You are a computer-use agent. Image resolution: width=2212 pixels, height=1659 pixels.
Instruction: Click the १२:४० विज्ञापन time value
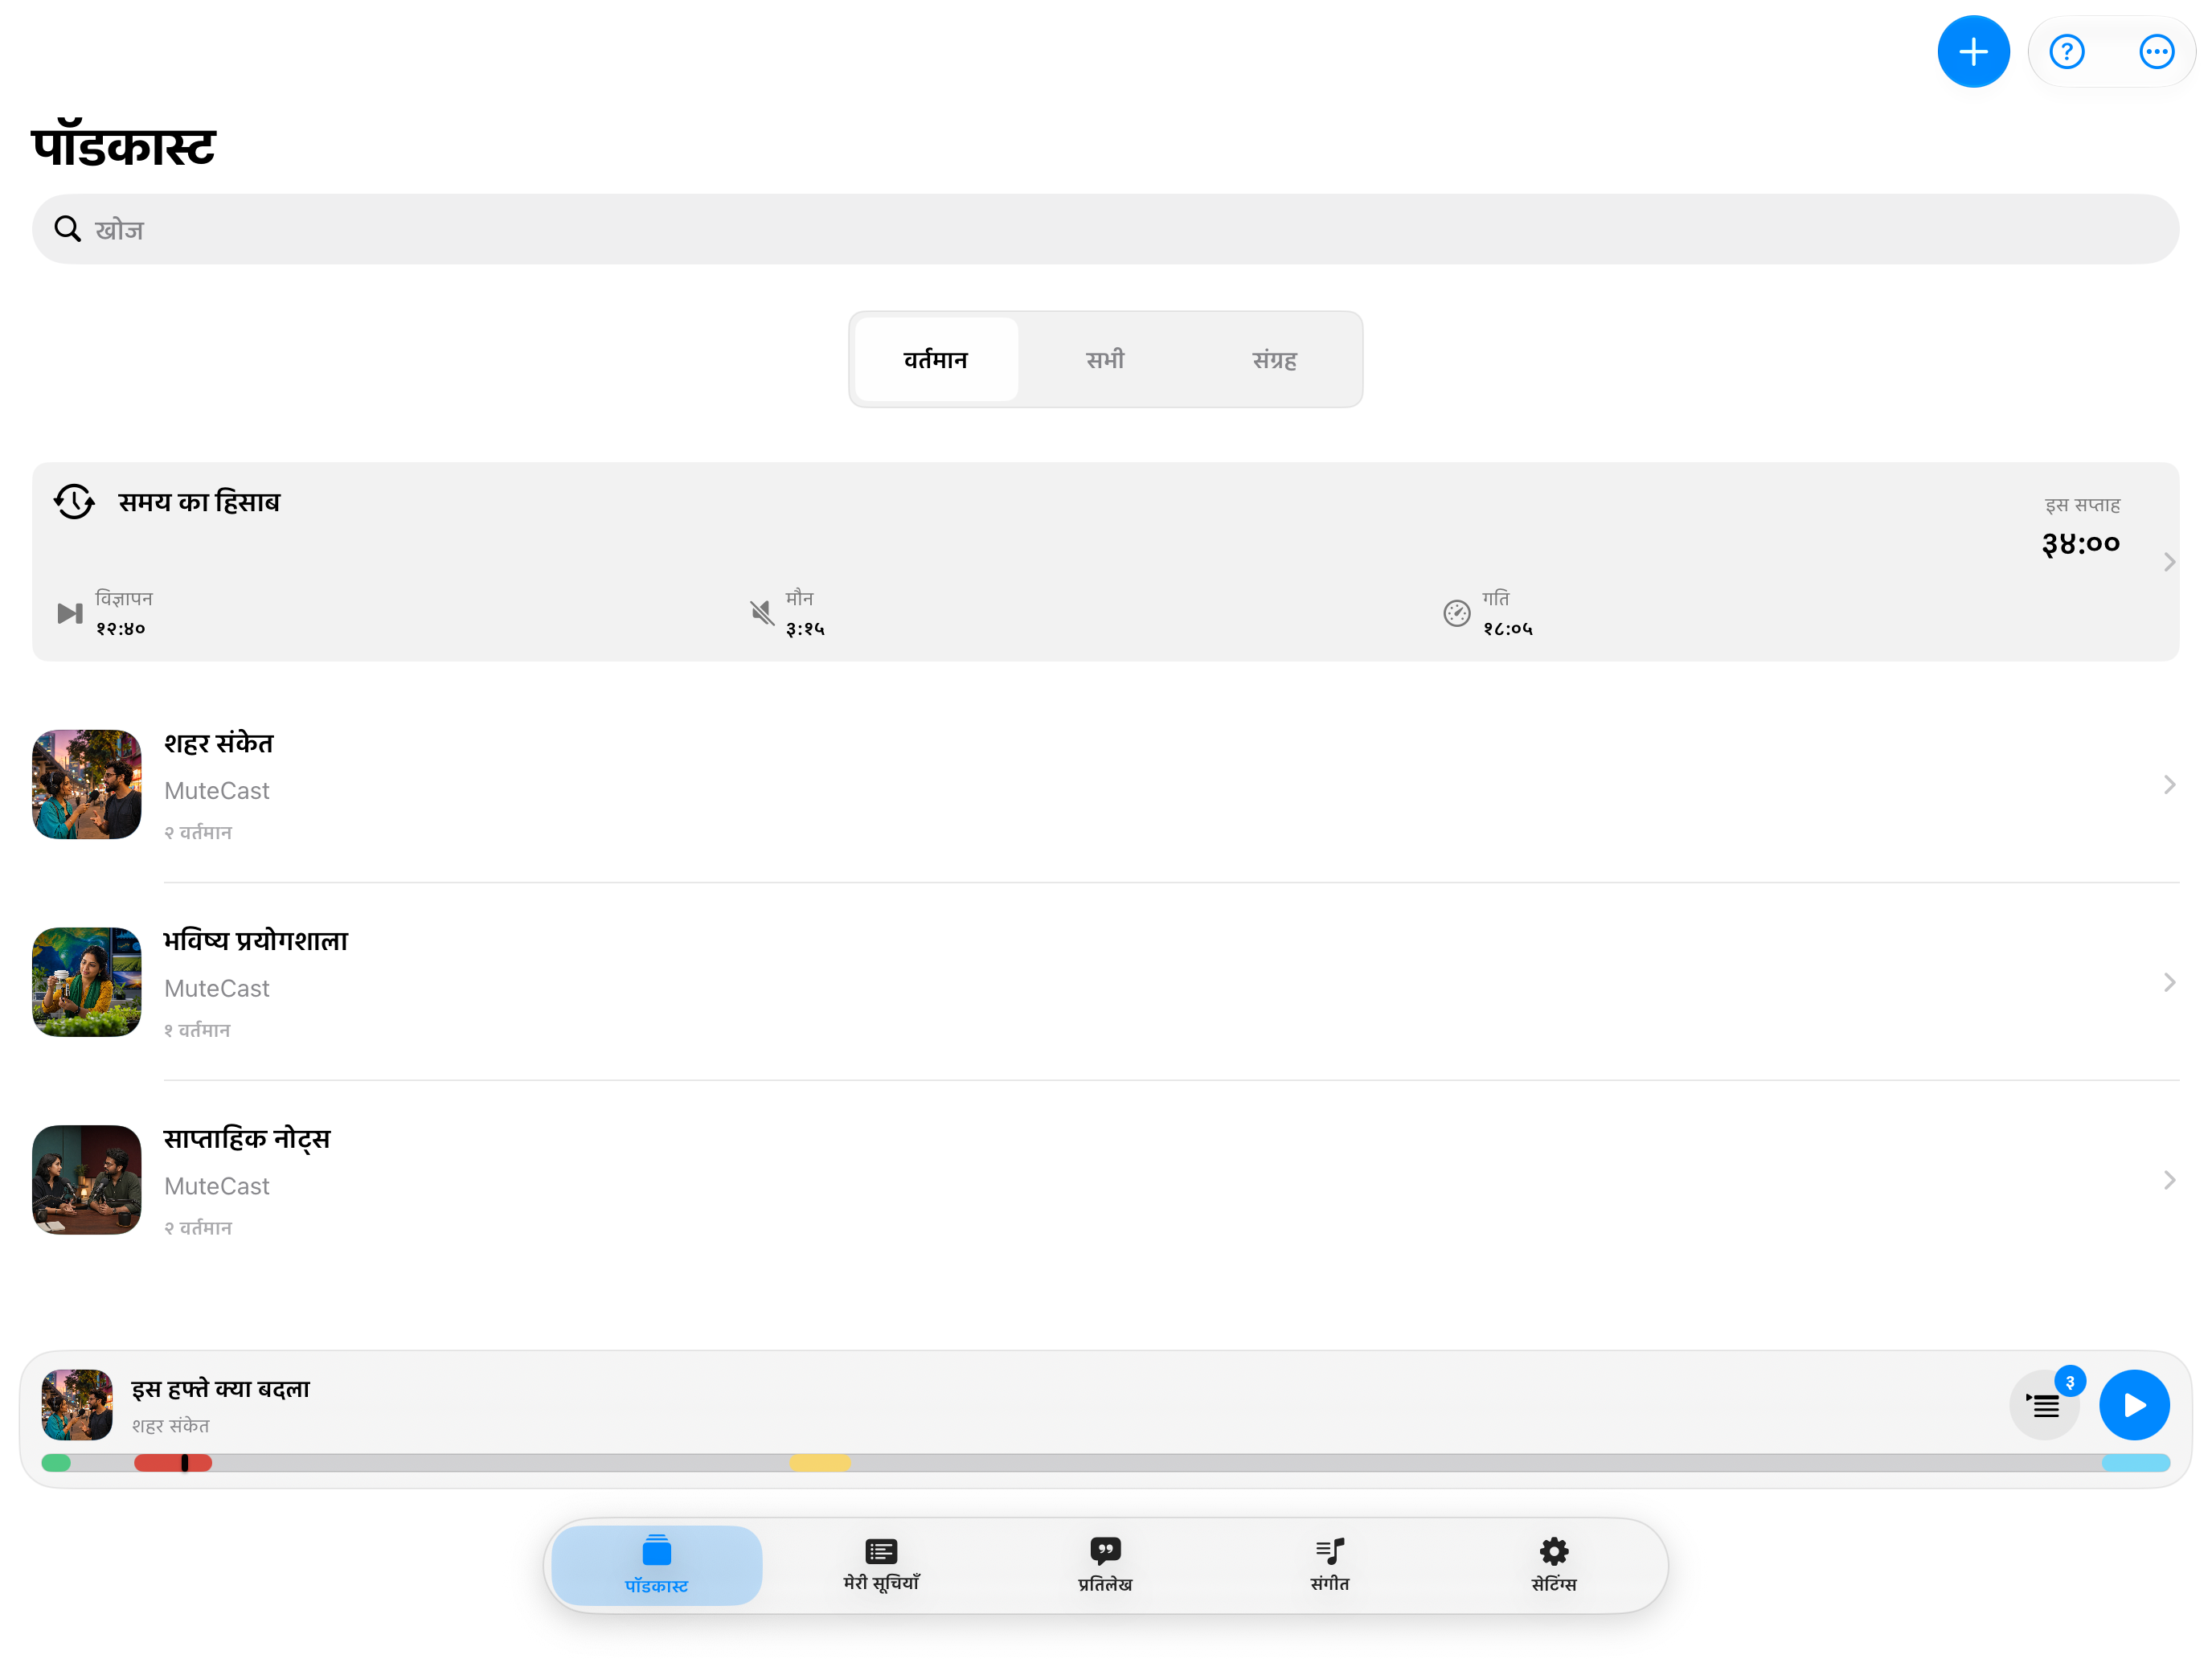click(x=121, y=628)
